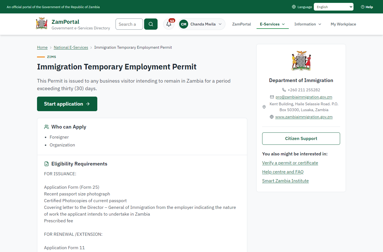Click the FOR RENEWAL /EXTENSION: text
The width and height of the screenshot is (383, 252).
[x=73, y=234]
